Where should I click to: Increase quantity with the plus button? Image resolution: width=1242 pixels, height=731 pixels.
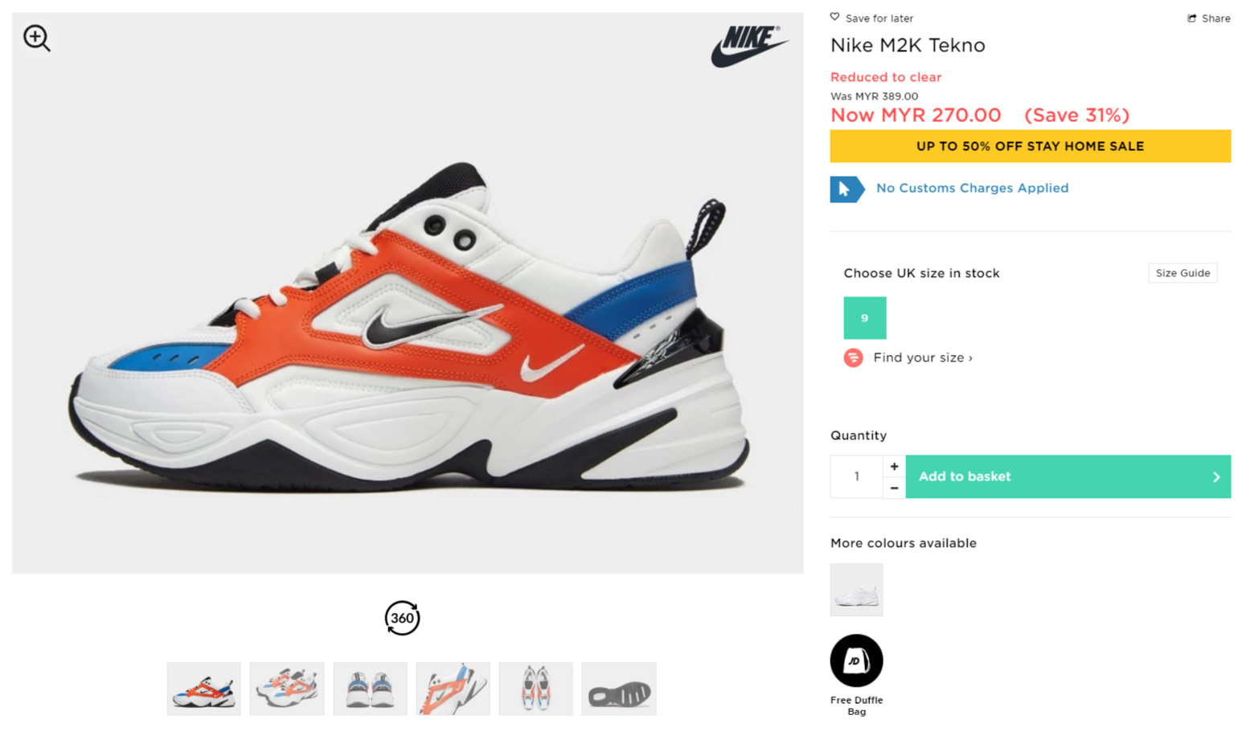point(894,466)
